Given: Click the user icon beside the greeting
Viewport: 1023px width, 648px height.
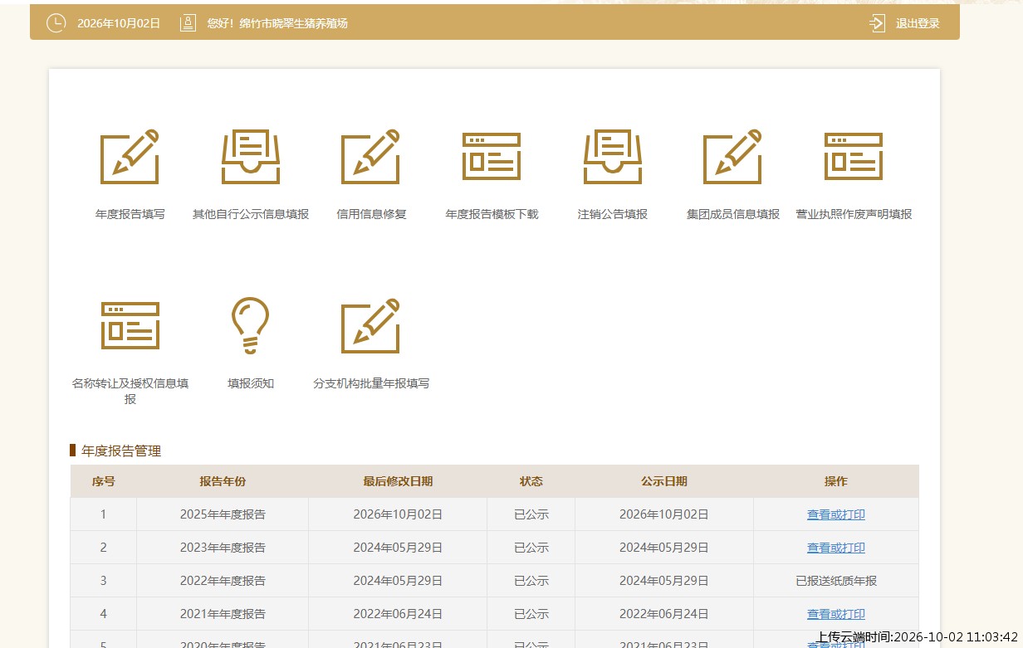Looking at the screenshot, I should click(x=188, y=23).
